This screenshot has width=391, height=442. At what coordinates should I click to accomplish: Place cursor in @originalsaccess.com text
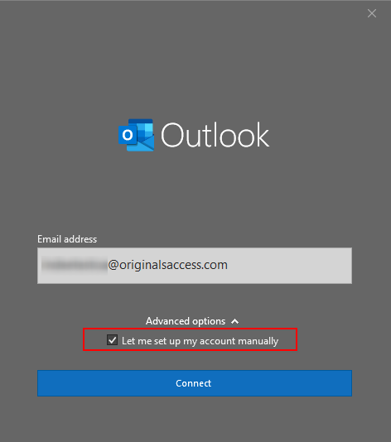point(167,265)
